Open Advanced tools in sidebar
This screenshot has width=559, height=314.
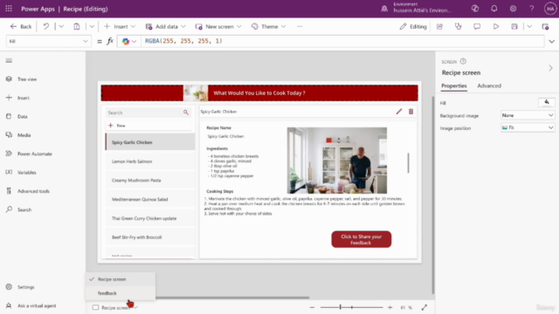[28, 191]
